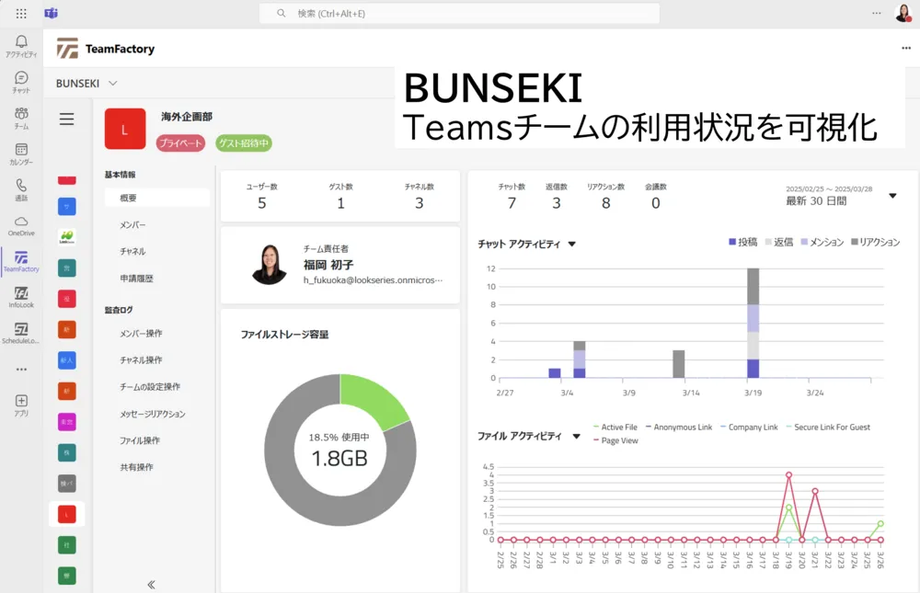Click h_fukuoka email address link
920x593 pixels.
coord(373,280)
